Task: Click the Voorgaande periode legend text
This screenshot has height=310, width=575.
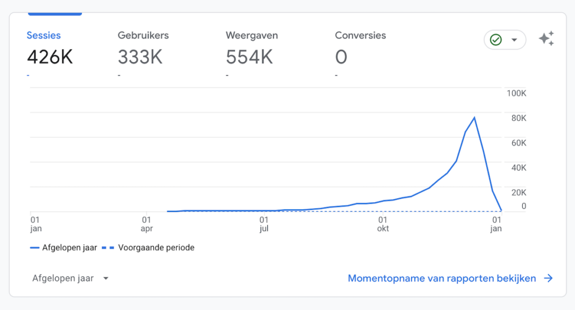Action: [156, 248]
